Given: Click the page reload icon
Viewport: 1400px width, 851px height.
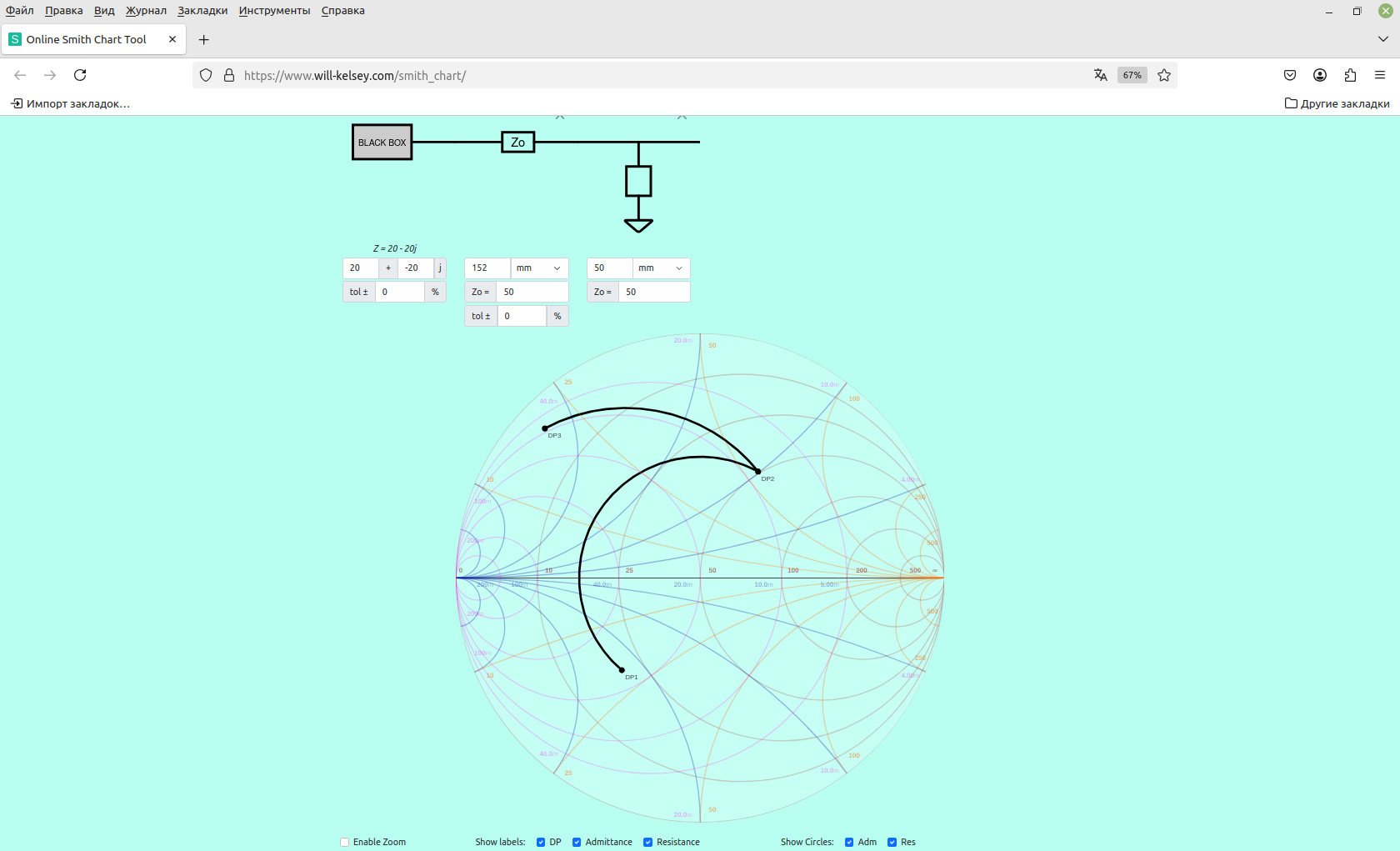Looking at the screenshot, I should point(80,75).
